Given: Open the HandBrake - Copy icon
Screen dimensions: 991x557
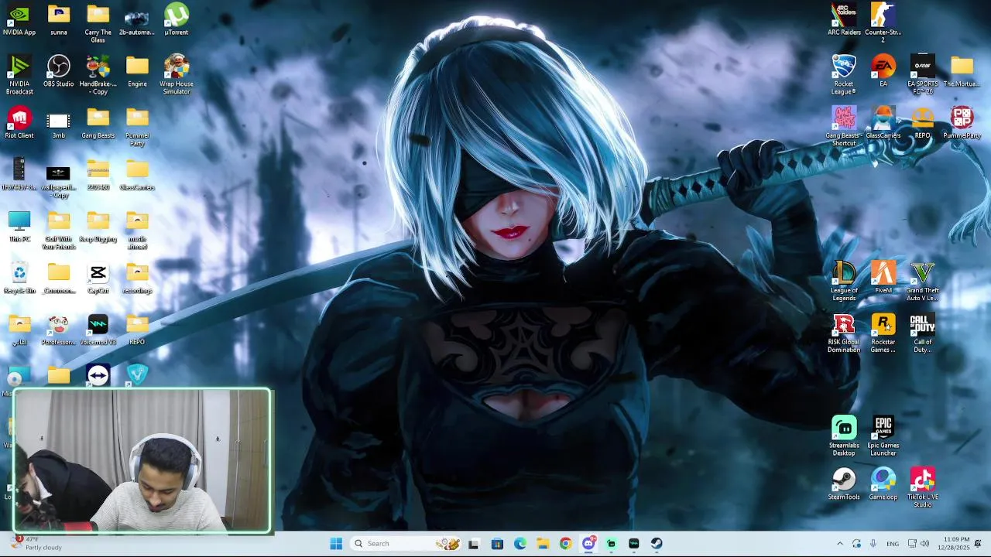Looking at the screenshot, I should click(x=98, y=75).
